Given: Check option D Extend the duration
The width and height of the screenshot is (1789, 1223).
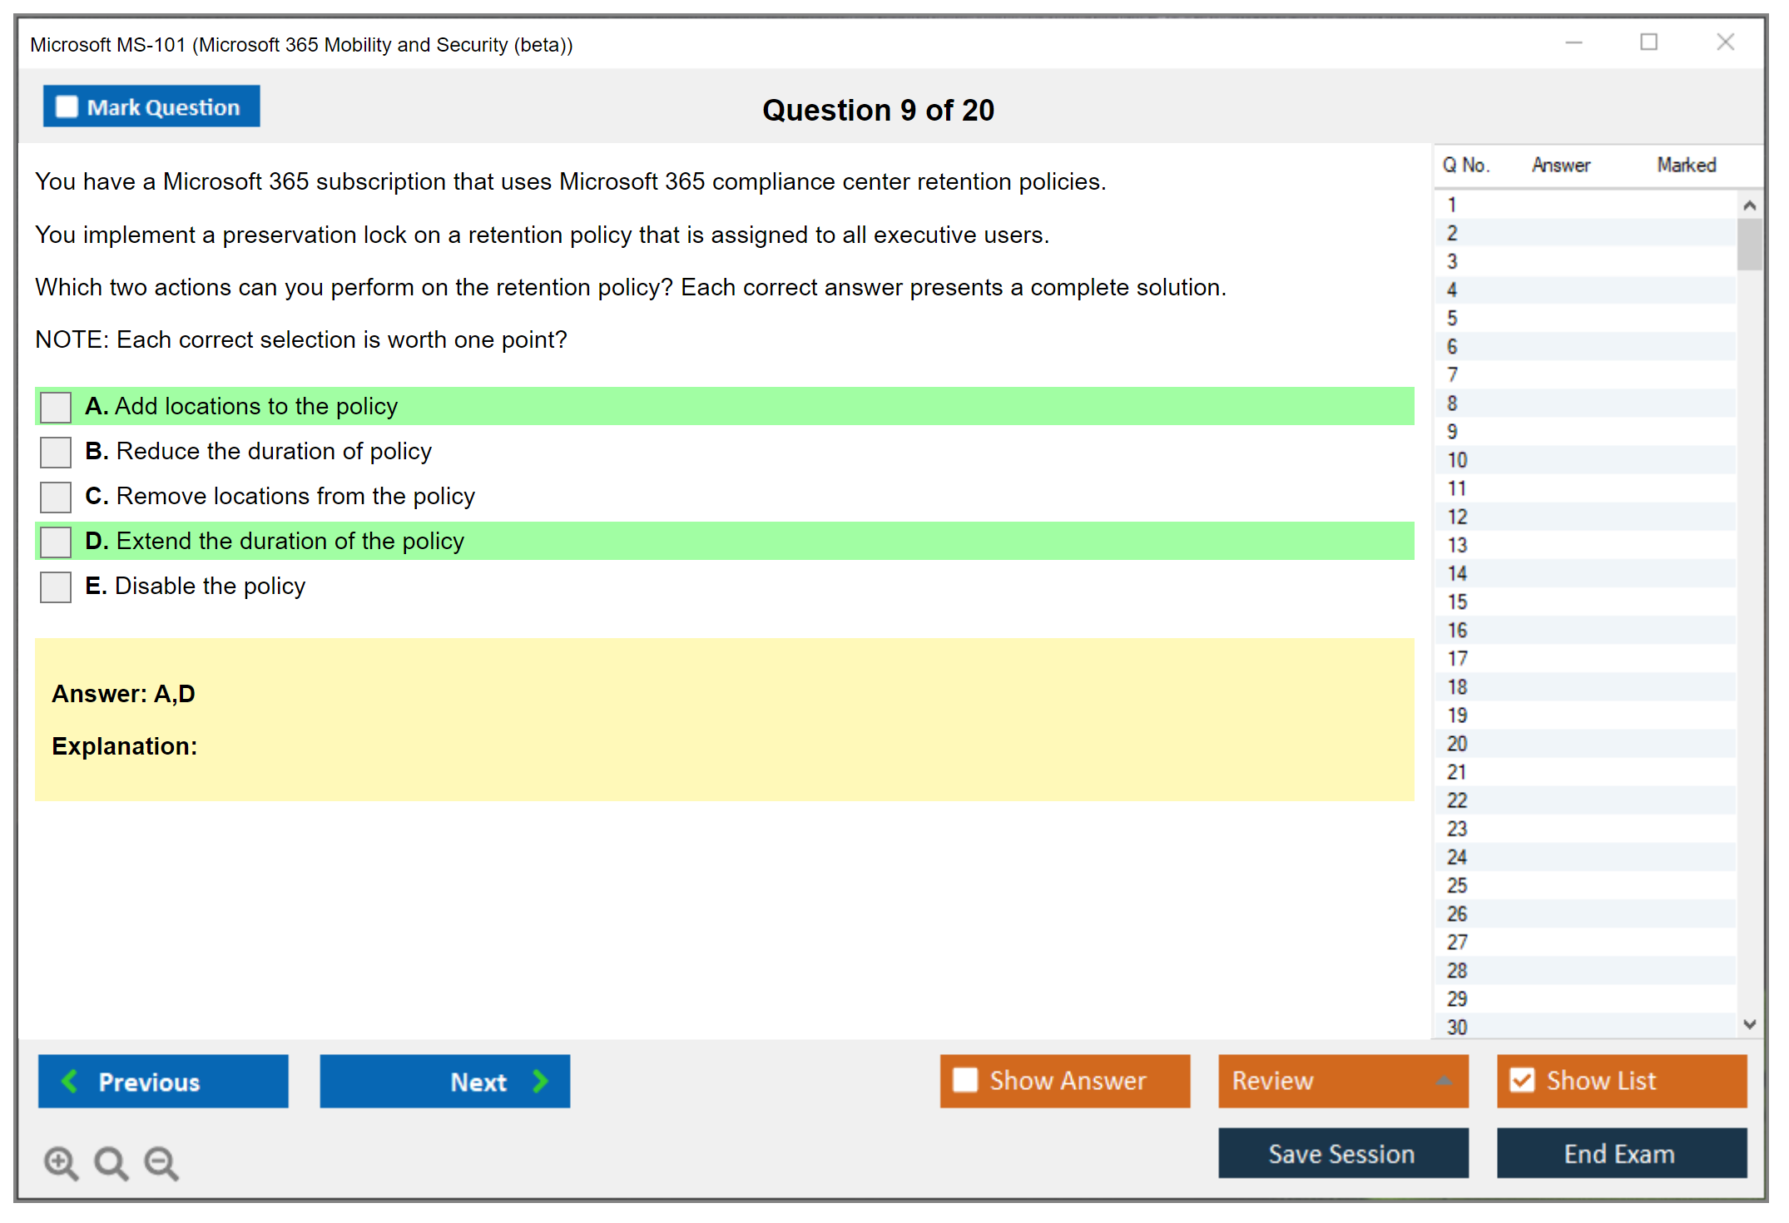Looking at the screenshot, I should click(56, 542).
